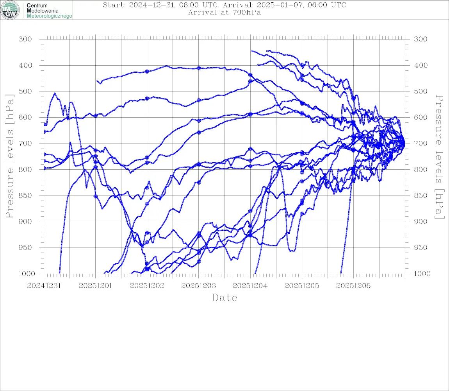
Task: Click the IMGW logo icon
Action: tap(10, 10)
